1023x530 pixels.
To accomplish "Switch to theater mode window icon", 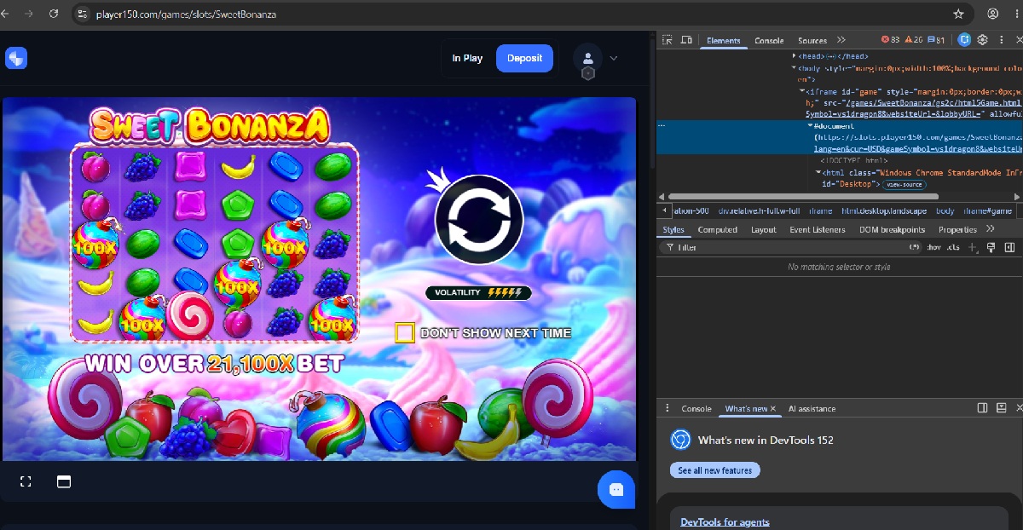I will (x=63, y=481).
